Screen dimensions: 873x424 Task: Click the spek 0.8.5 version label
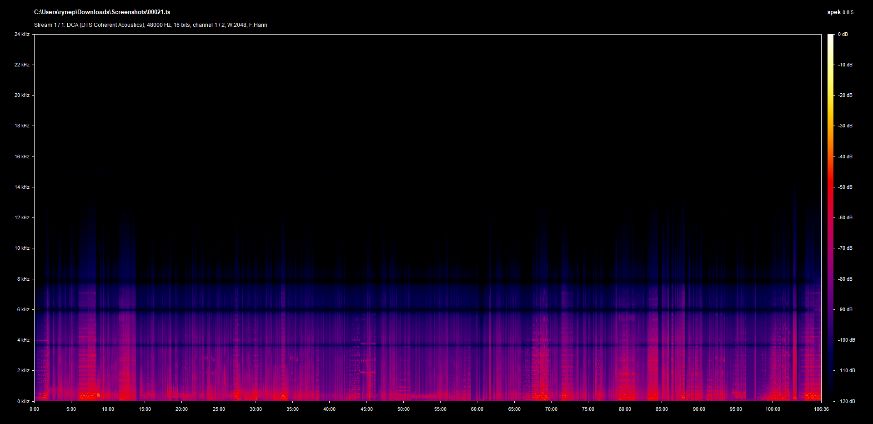[x=840, y=12]
